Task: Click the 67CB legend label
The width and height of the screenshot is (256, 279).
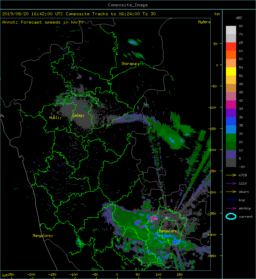Action: [x=243, y=175]
